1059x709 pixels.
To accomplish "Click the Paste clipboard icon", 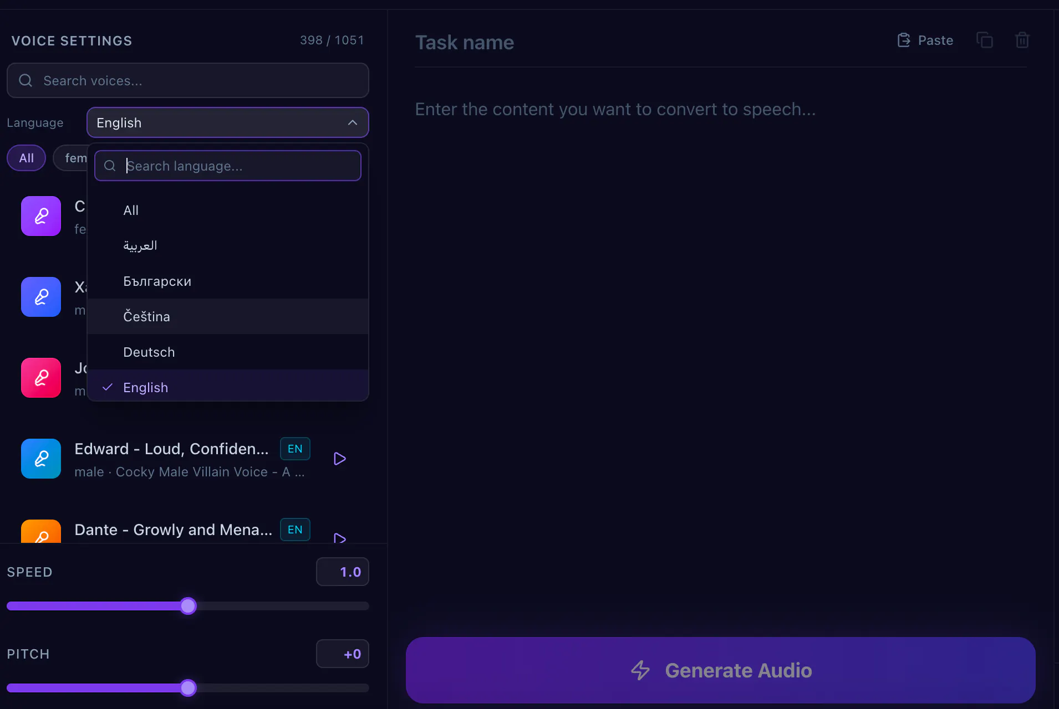I will tap(904, 40).
